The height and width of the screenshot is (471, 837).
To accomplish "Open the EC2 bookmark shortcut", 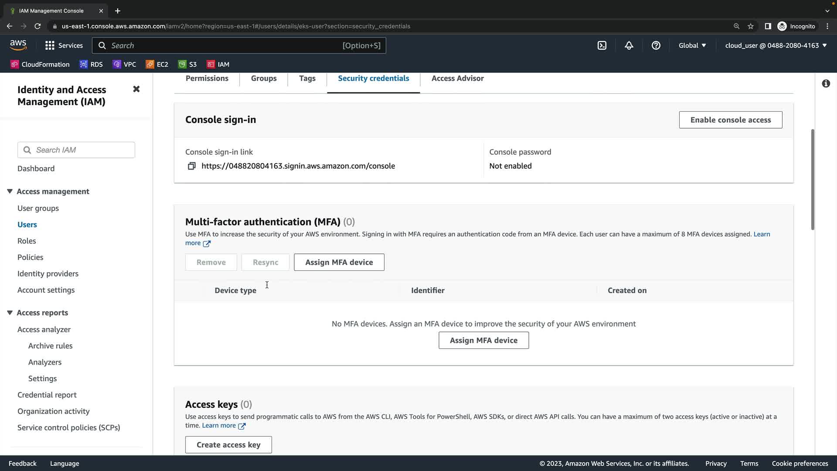I will 157,65.
